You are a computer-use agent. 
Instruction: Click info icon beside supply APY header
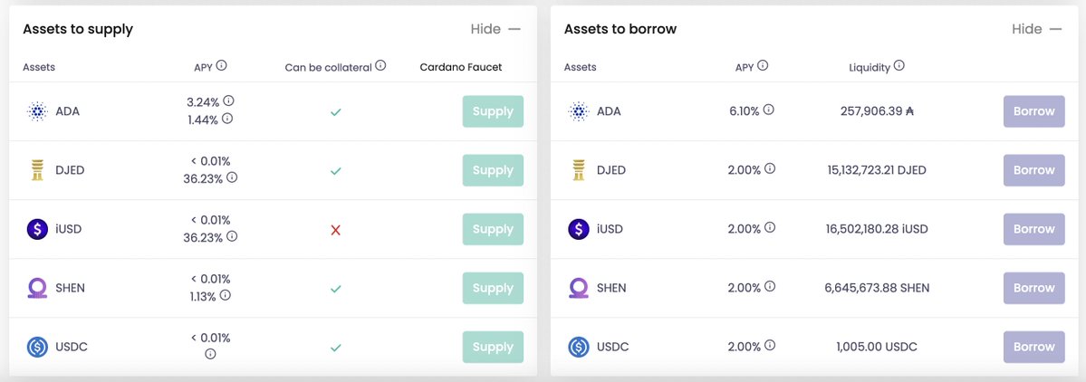point(222,66)
